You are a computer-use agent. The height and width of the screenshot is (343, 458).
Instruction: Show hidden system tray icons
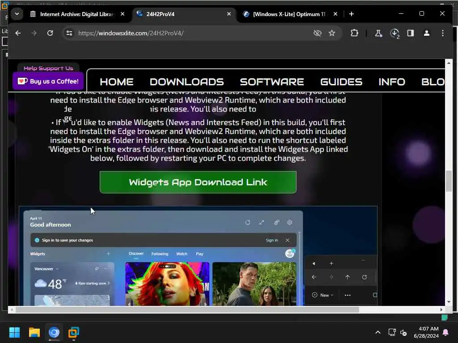[377, 332]
